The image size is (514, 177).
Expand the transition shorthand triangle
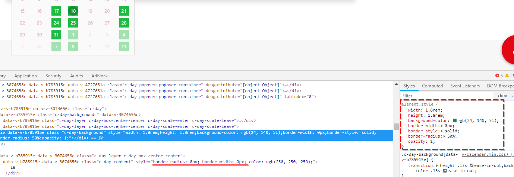436,165
